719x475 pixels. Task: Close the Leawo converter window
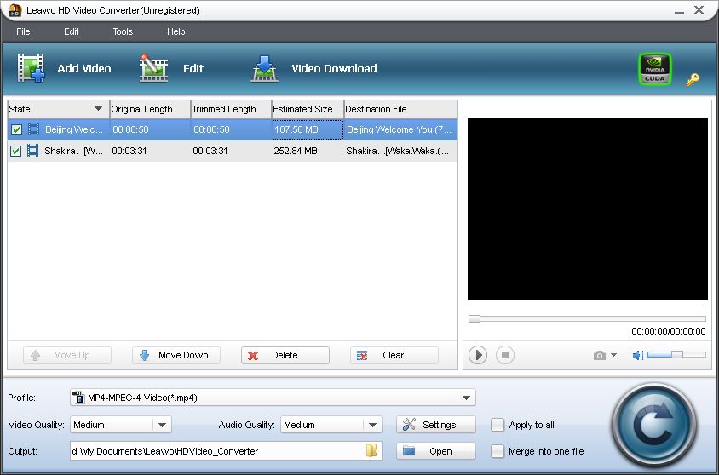coord(699,9)
